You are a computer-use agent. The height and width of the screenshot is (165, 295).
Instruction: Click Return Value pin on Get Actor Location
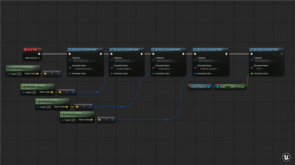(x=91, y=120)
